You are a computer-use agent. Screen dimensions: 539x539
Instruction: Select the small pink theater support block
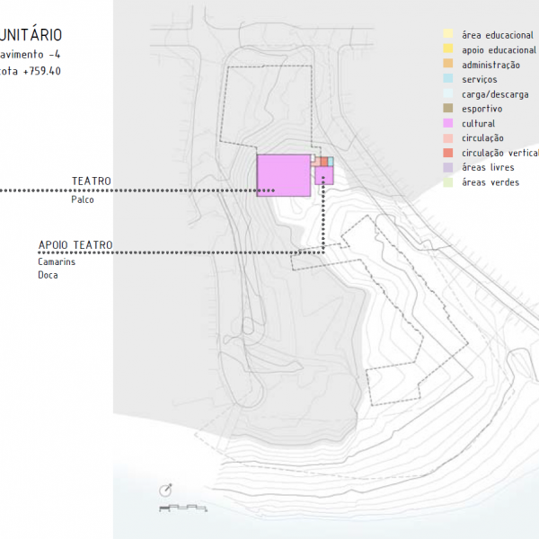[324, 175]
